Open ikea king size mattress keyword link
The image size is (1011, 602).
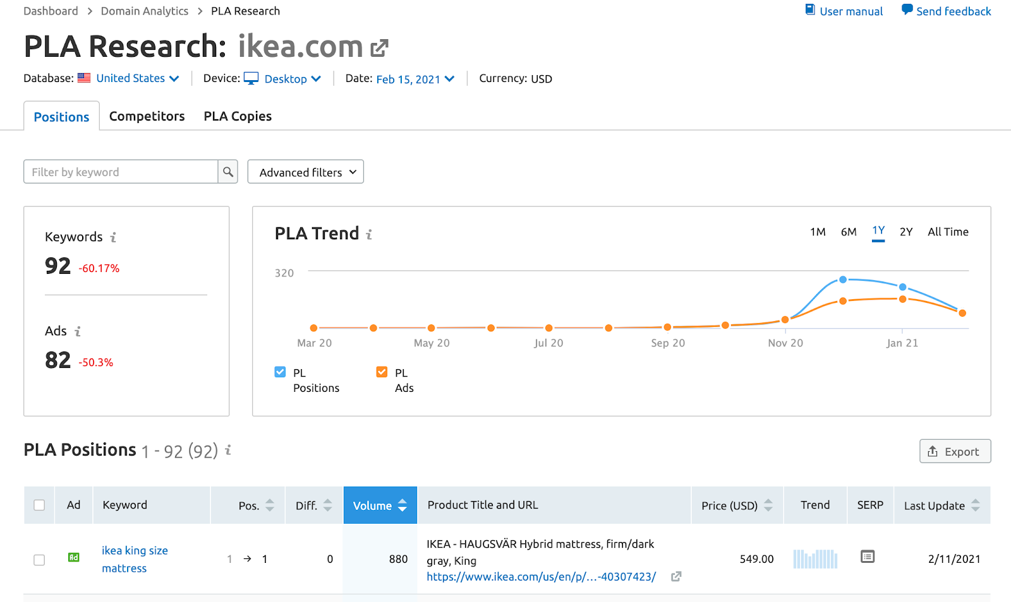pos(135,559)
